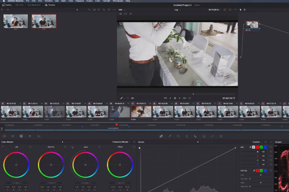Toggle the Y luminance curve channel button
The height and width of the screenshot is (192, 289).
254,147
